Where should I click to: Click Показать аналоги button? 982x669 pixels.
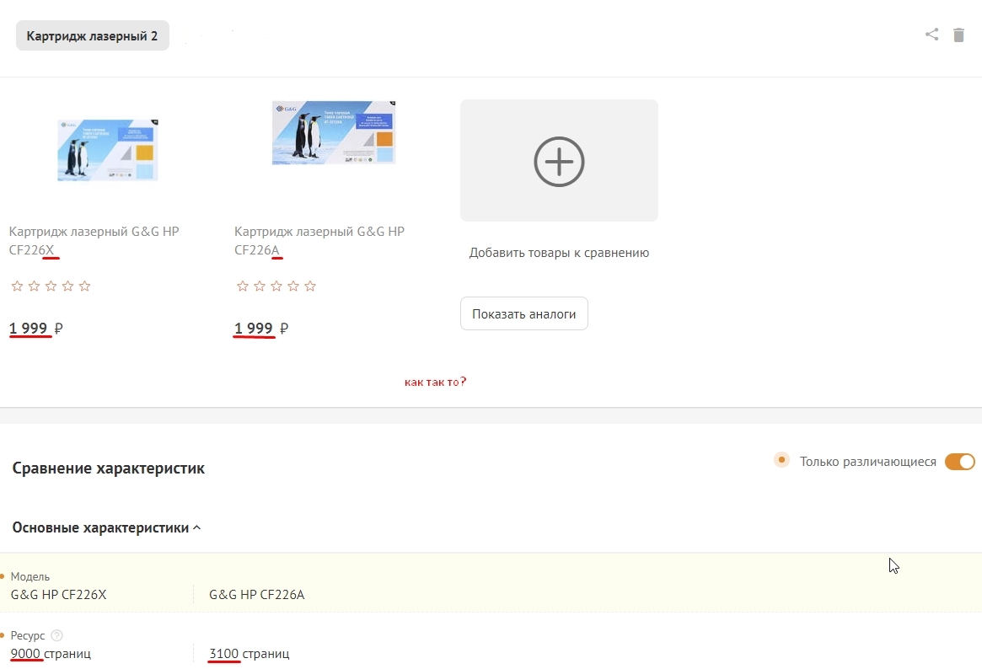[x=524, y=313]
